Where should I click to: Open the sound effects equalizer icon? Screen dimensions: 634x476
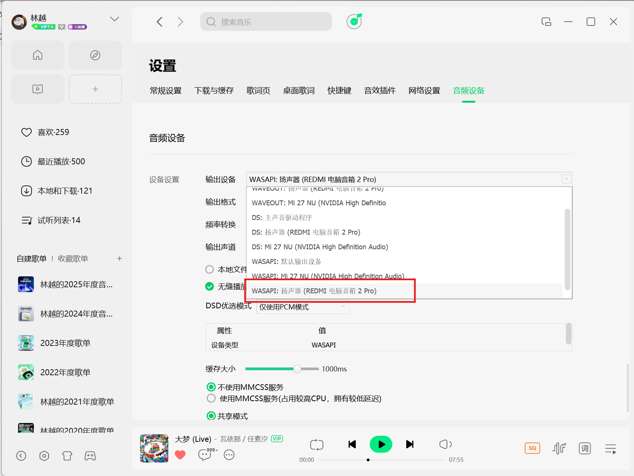[559, 448]
